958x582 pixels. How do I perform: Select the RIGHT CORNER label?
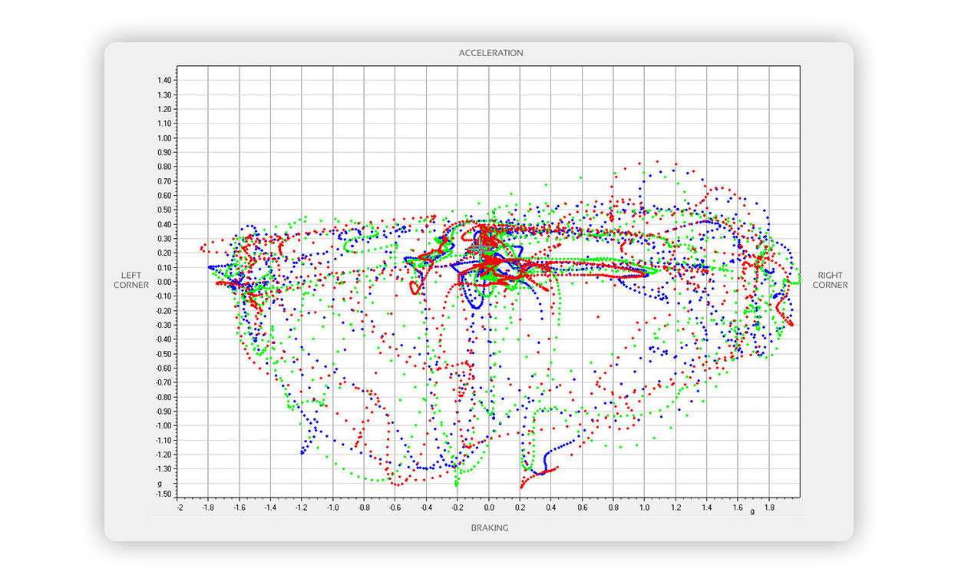tap(830, 280)
